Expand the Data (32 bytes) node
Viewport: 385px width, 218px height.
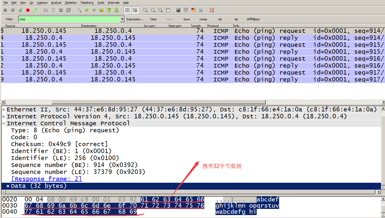tap(8, 186)
